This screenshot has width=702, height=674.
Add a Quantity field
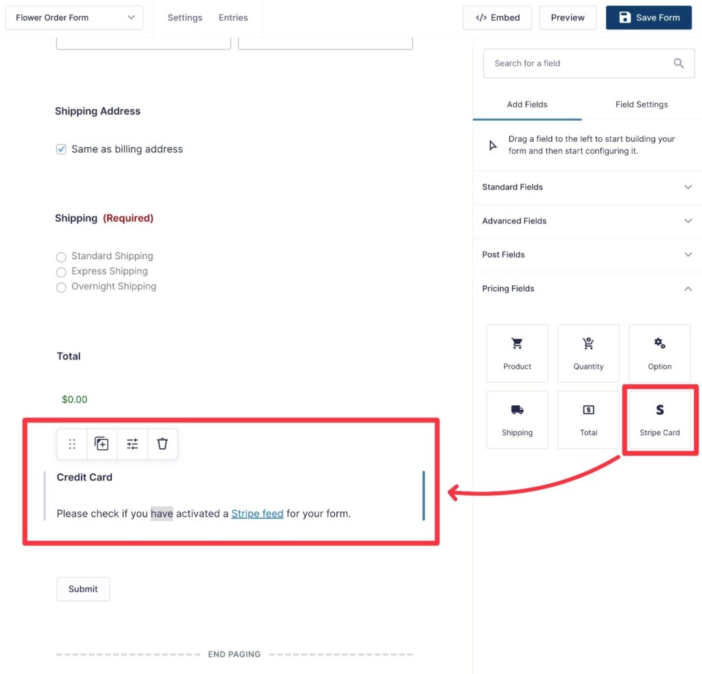click(588, 352)
